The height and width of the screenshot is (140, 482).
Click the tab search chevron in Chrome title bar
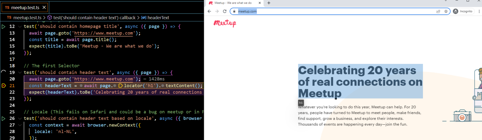point(446,1)
